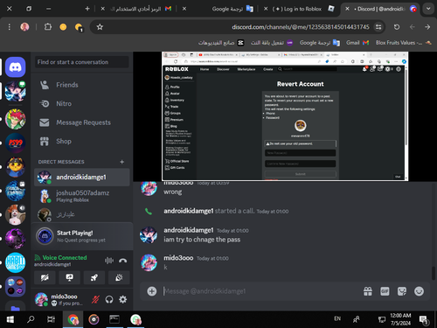This screenshot has height=328, width=437.
Task: Open a new browser tab
Action: [x=87, y=9]
